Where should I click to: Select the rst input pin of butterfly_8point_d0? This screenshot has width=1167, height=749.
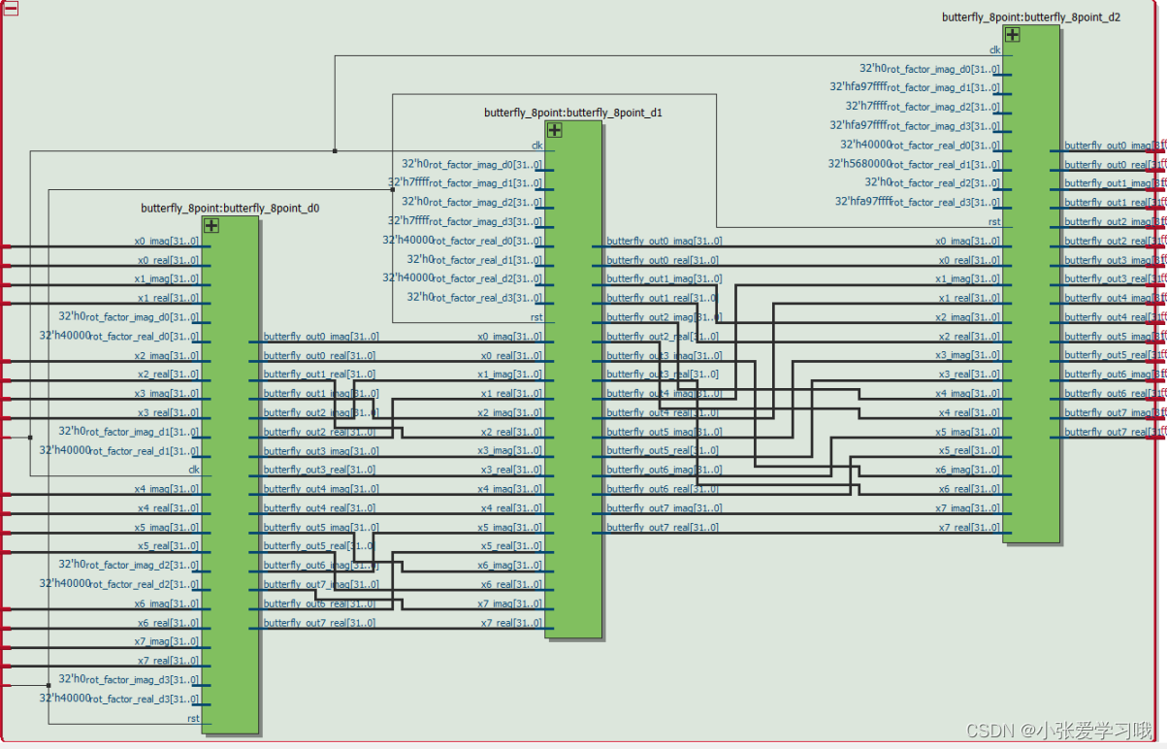(x=193, y=718)
